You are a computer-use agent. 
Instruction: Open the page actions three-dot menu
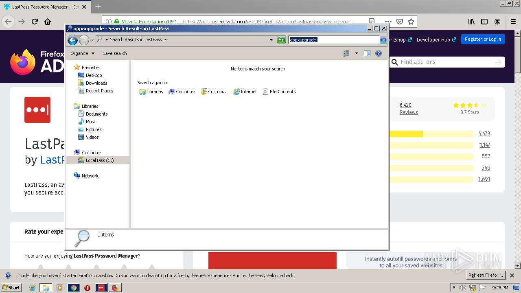[388, 22]
